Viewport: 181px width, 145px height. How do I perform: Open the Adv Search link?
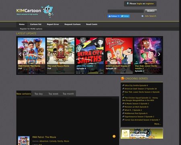click(150, 16)
